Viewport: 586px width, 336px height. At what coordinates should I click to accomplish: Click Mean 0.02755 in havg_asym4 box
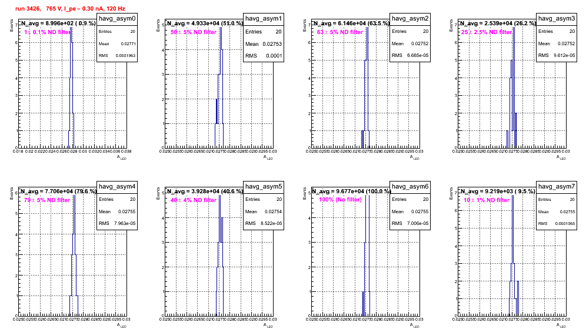click(x=117, y=211)
